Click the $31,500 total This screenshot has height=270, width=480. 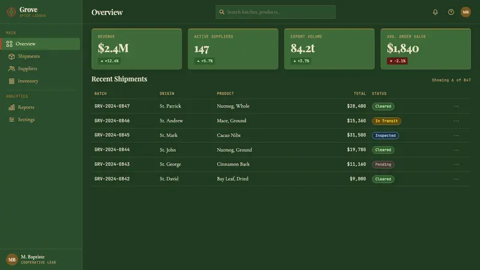click(356, 136)
